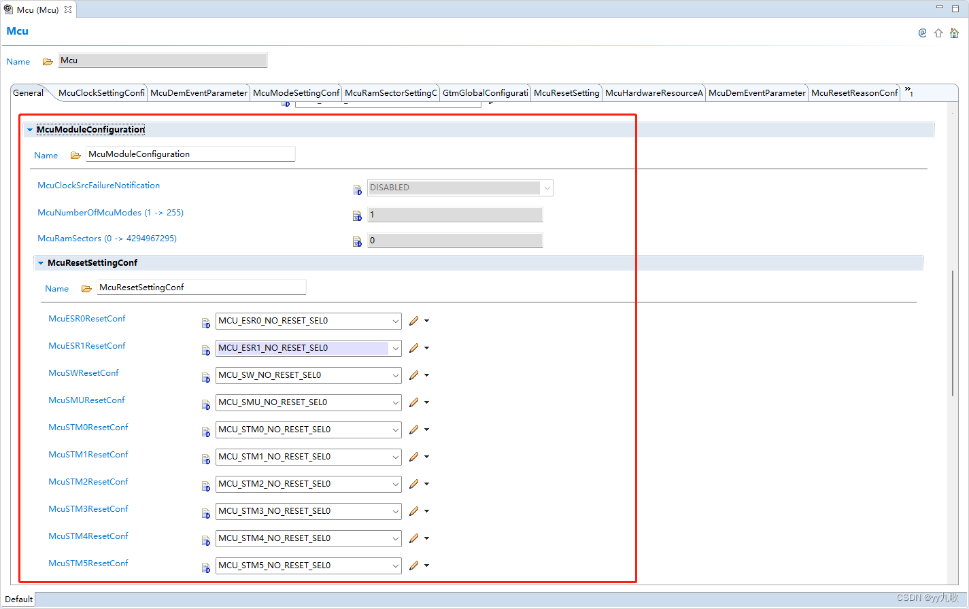Click the McuESR0ResetConf label link
Image resolution: width=969 pixels, height=609 pixels.
[87, 319]
